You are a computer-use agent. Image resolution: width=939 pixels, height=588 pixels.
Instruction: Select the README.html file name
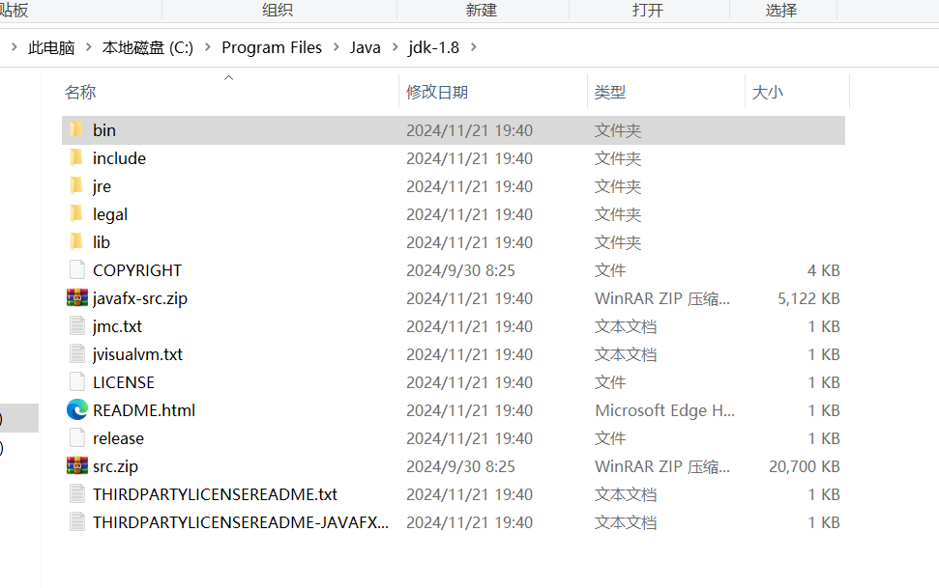tap(144, 410)
